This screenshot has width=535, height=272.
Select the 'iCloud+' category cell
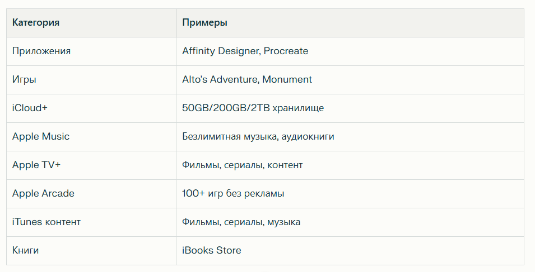click(x=91, y=108)
